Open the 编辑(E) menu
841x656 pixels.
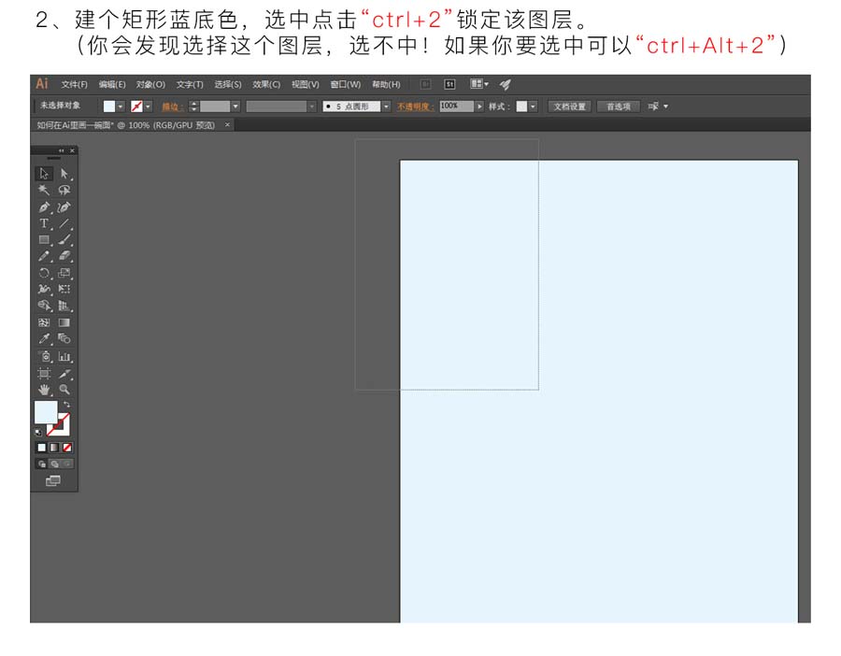pos(112,84)
